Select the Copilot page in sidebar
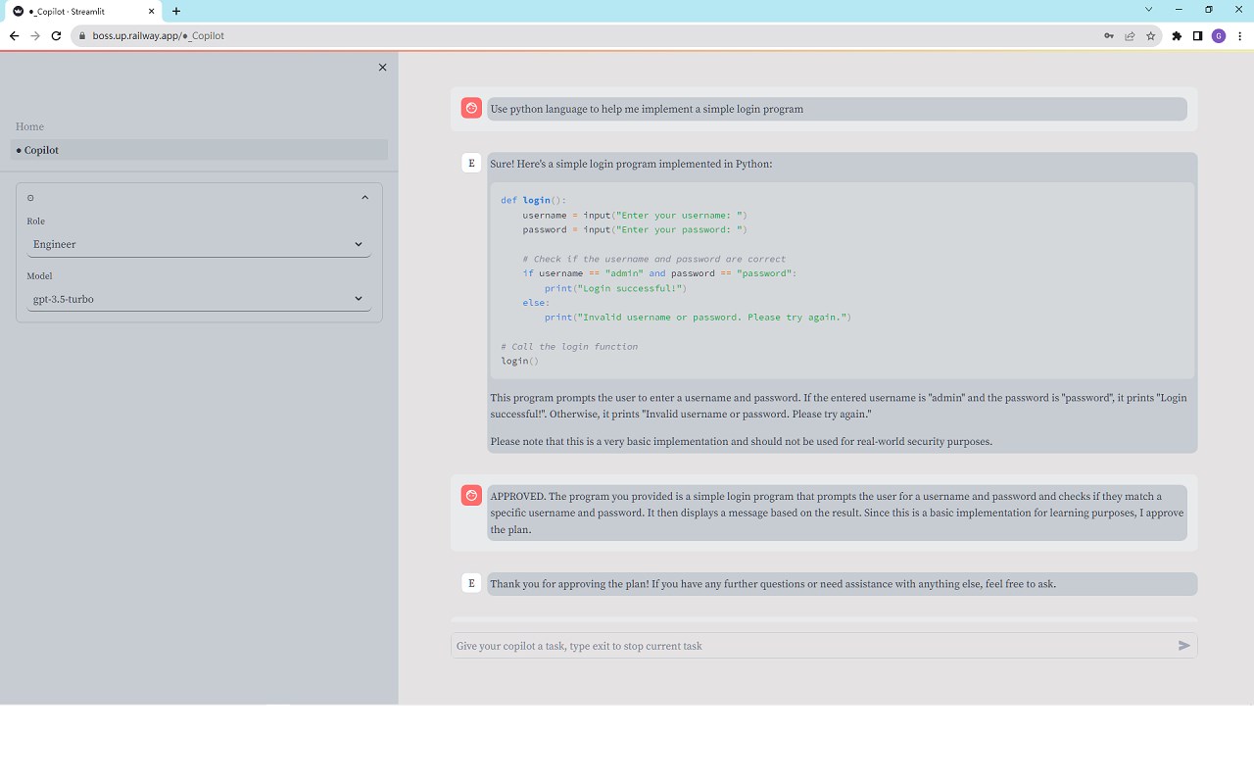This screenshot has height=784, width=1254. [199, 150]
